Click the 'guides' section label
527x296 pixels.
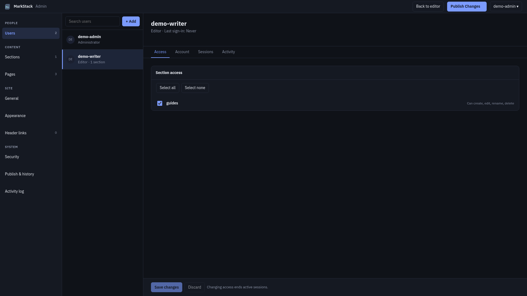pyautogui.click(x=172, y=103)
